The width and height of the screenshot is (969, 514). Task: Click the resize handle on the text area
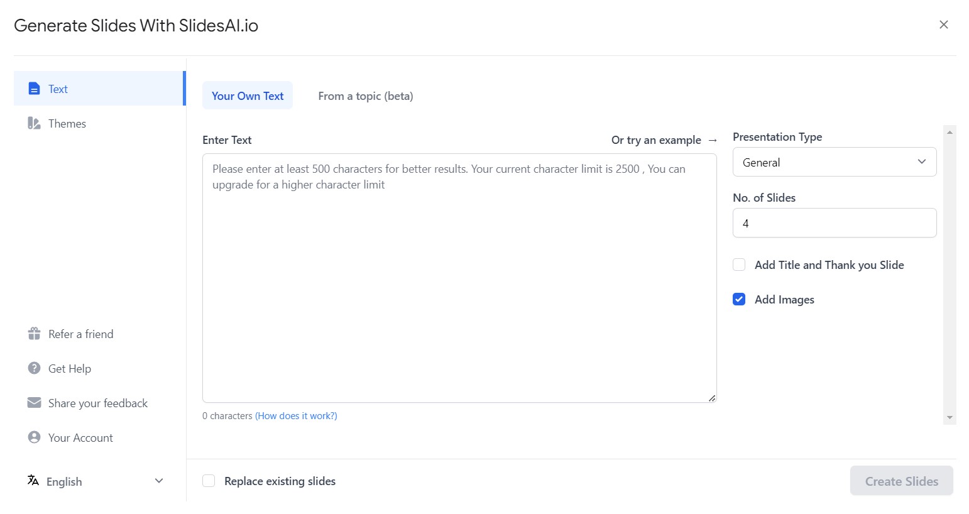point(711,397)
